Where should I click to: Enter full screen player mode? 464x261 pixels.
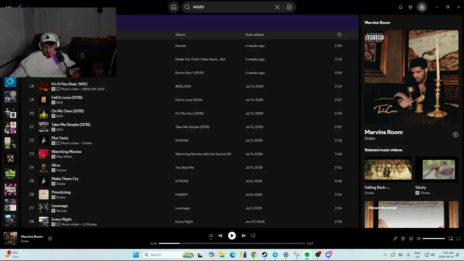(x=458, y=239)
